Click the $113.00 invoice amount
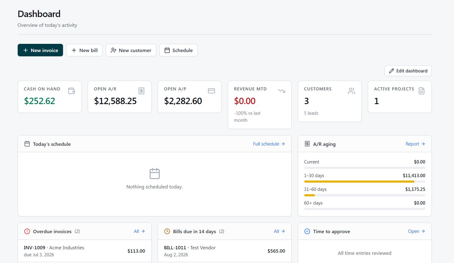Image resolution: width=454 pixels, height=263 pixels. click(x=136, y=251)
